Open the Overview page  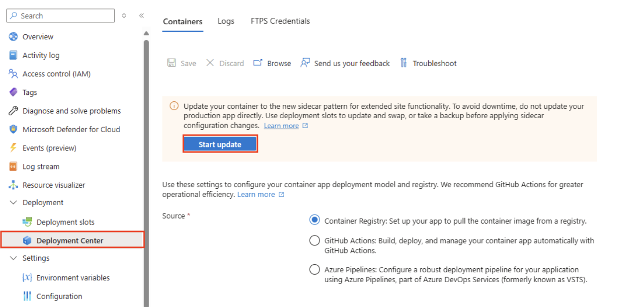pyautogui.click(x=37, y=36)
